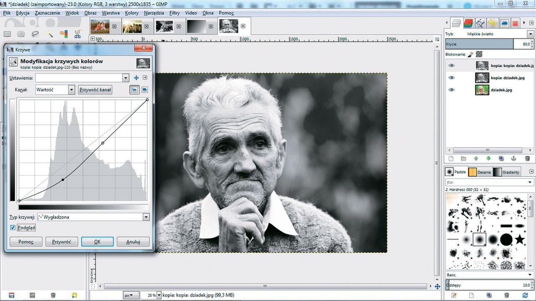Cancel curves with the Anuluj button
This screenshot has height=301, width=536.
pos(133,242)
